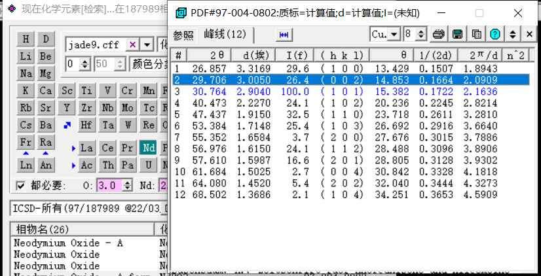Select the U element button
The height and width of the screenshot is (276, 541).
click(x=149, y=165)
